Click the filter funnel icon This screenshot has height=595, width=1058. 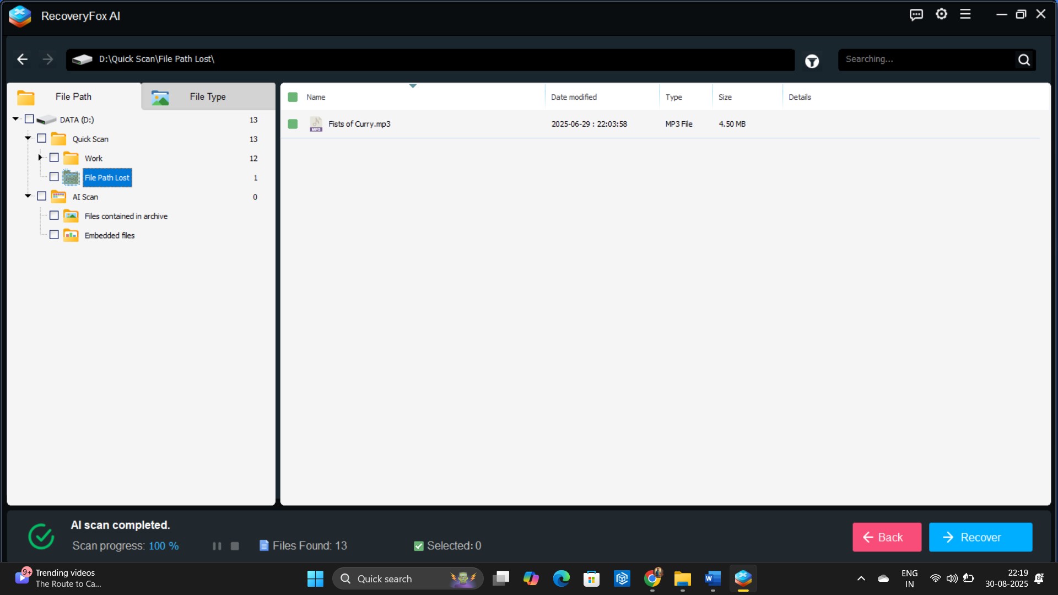pos(812,61)
